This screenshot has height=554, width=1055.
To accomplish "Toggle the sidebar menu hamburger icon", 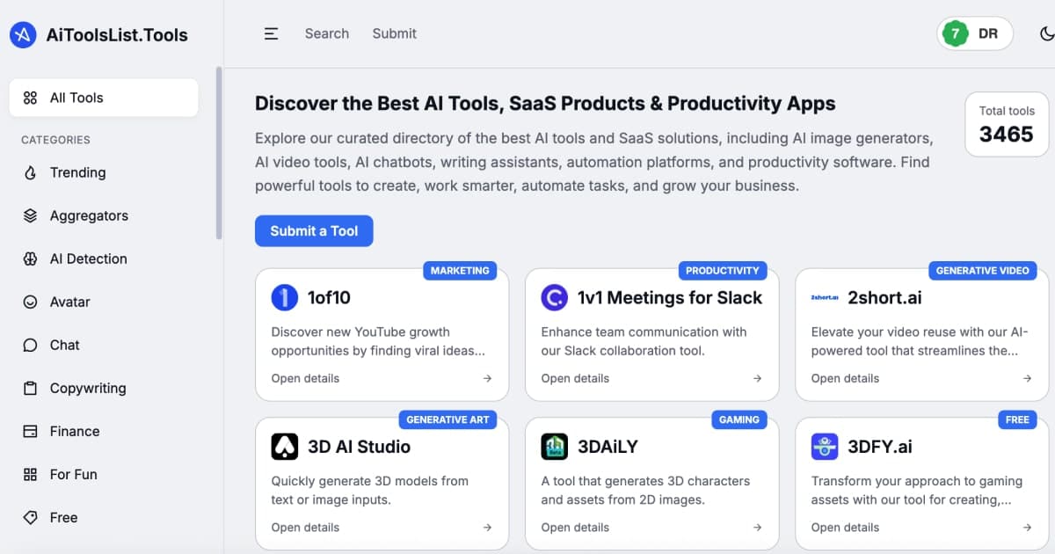I will 271,33.
